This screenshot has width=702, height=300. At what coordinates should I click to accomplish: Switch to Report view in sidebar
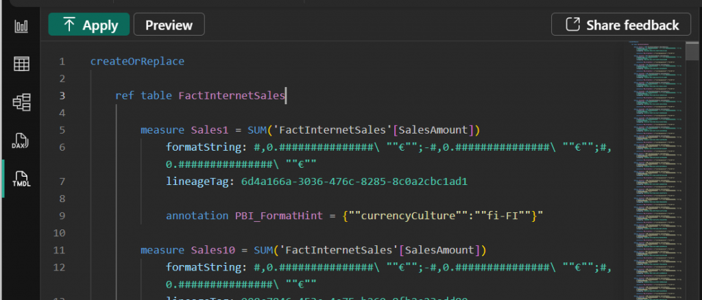pyautogui.click(x=21, y=26)
